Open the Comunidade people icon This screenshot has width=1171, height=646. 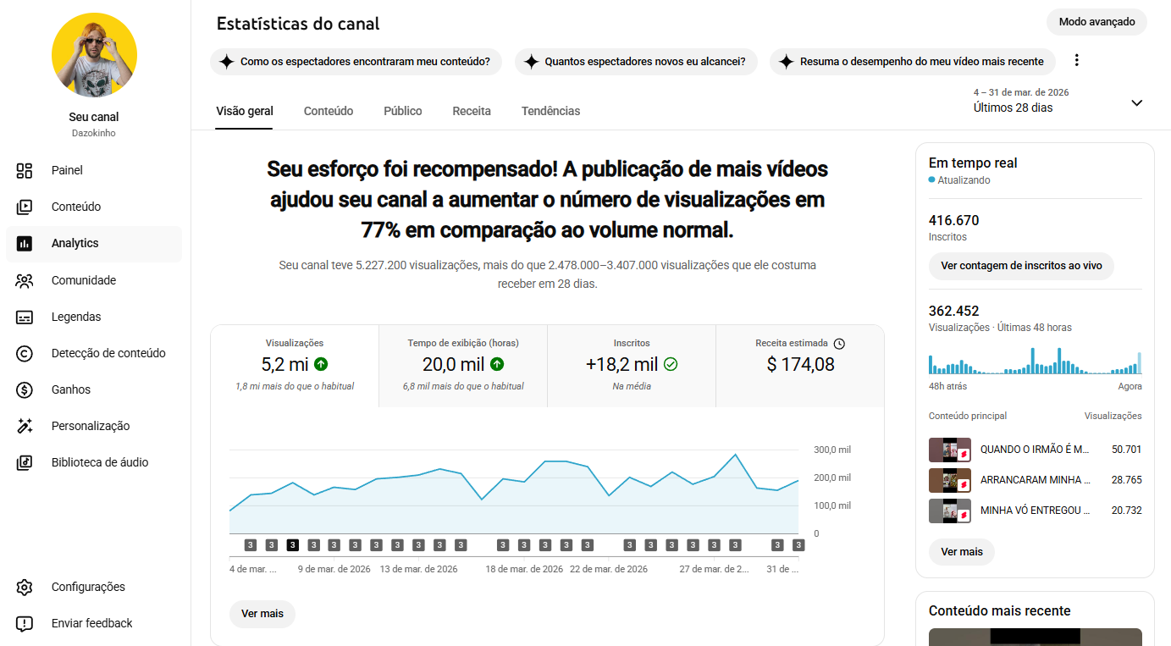click(x=25, y=280)
